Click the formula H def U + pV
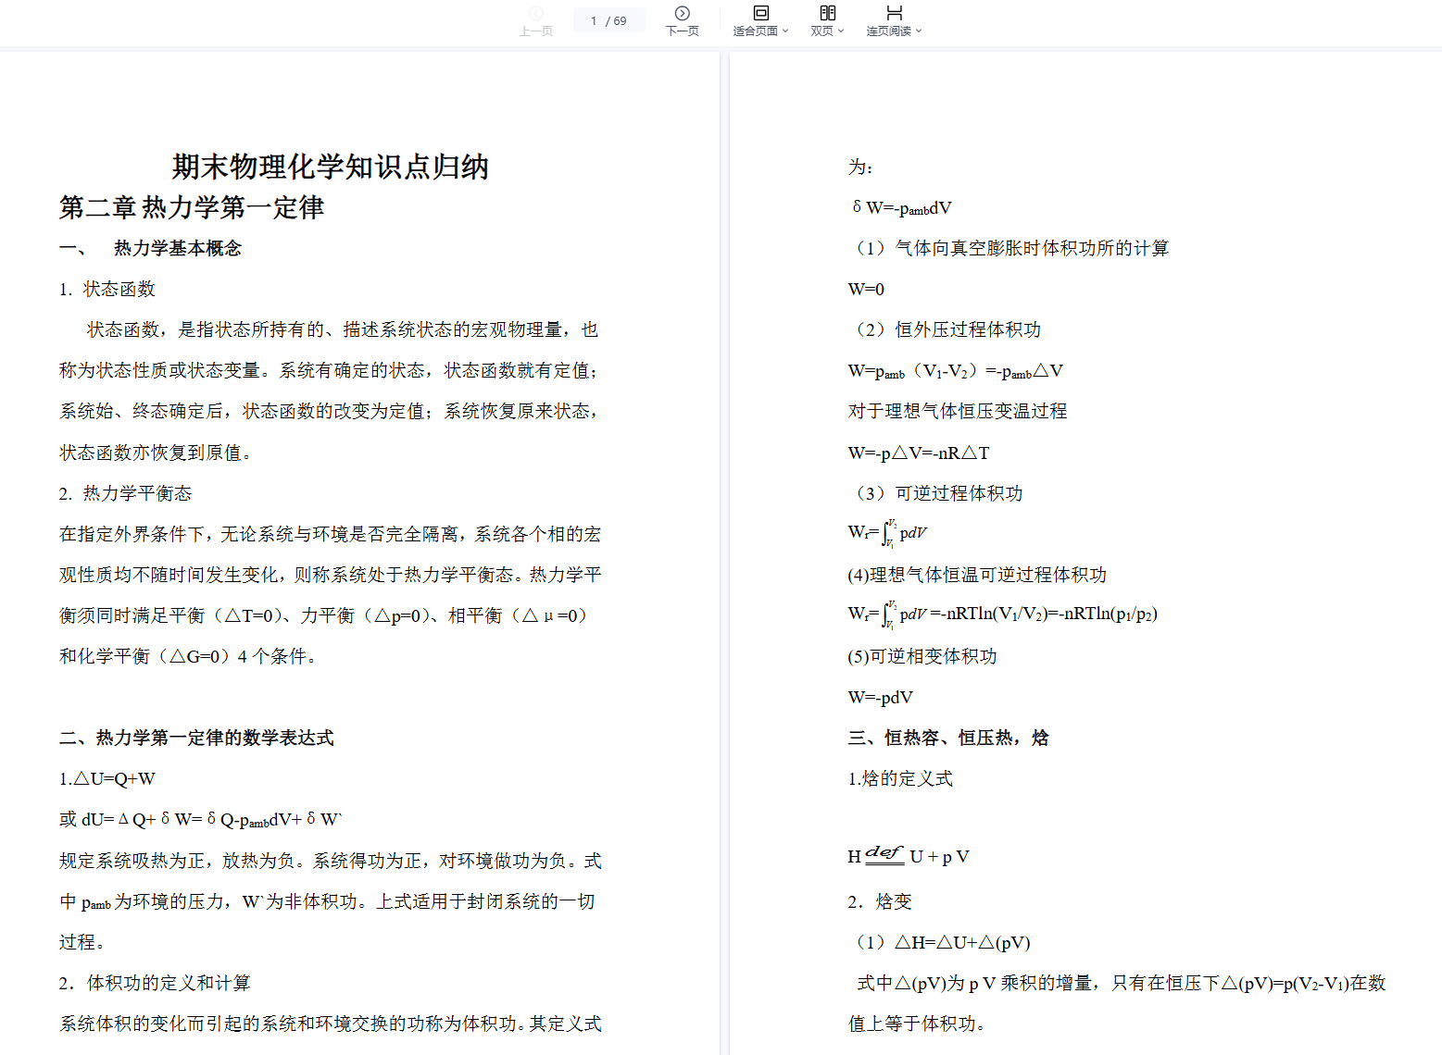 point(908,856)
